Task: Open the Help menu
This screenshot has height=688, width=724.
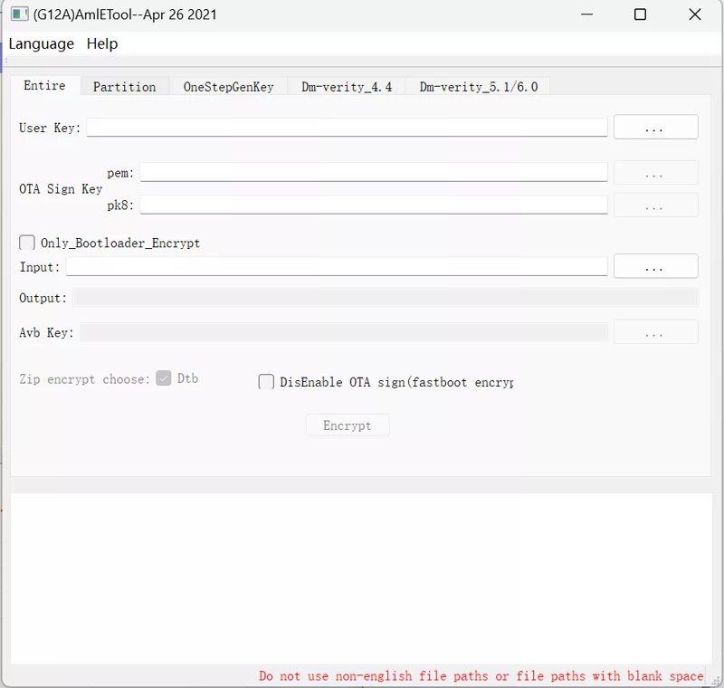Action: click(102, 43)
